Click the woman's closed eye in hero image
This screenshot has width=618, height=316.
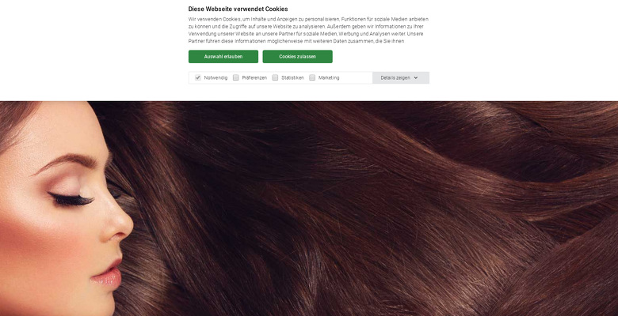pyautogui.click(x=71, y=199)
